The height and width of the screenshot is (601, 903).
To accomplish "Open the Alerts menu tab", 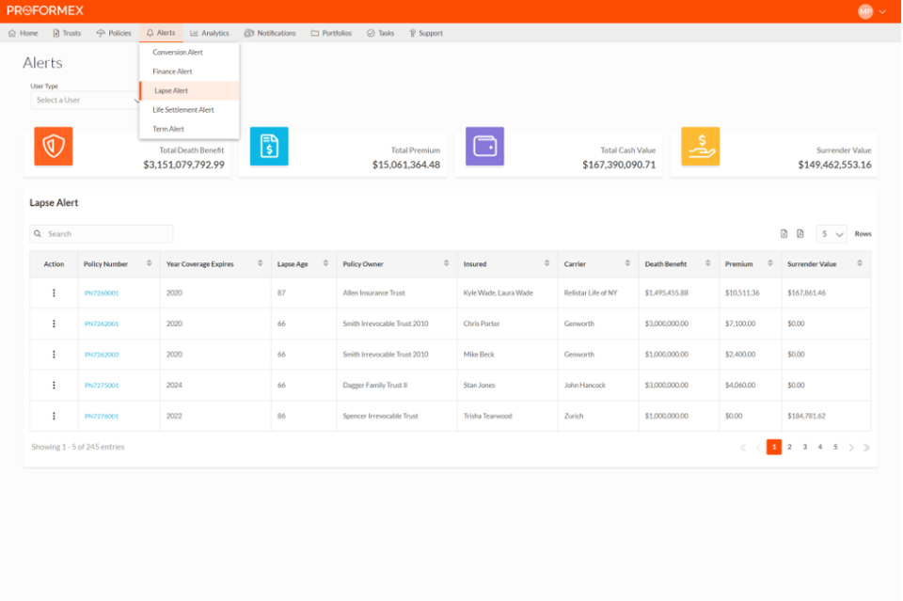I will coord(161,33).
